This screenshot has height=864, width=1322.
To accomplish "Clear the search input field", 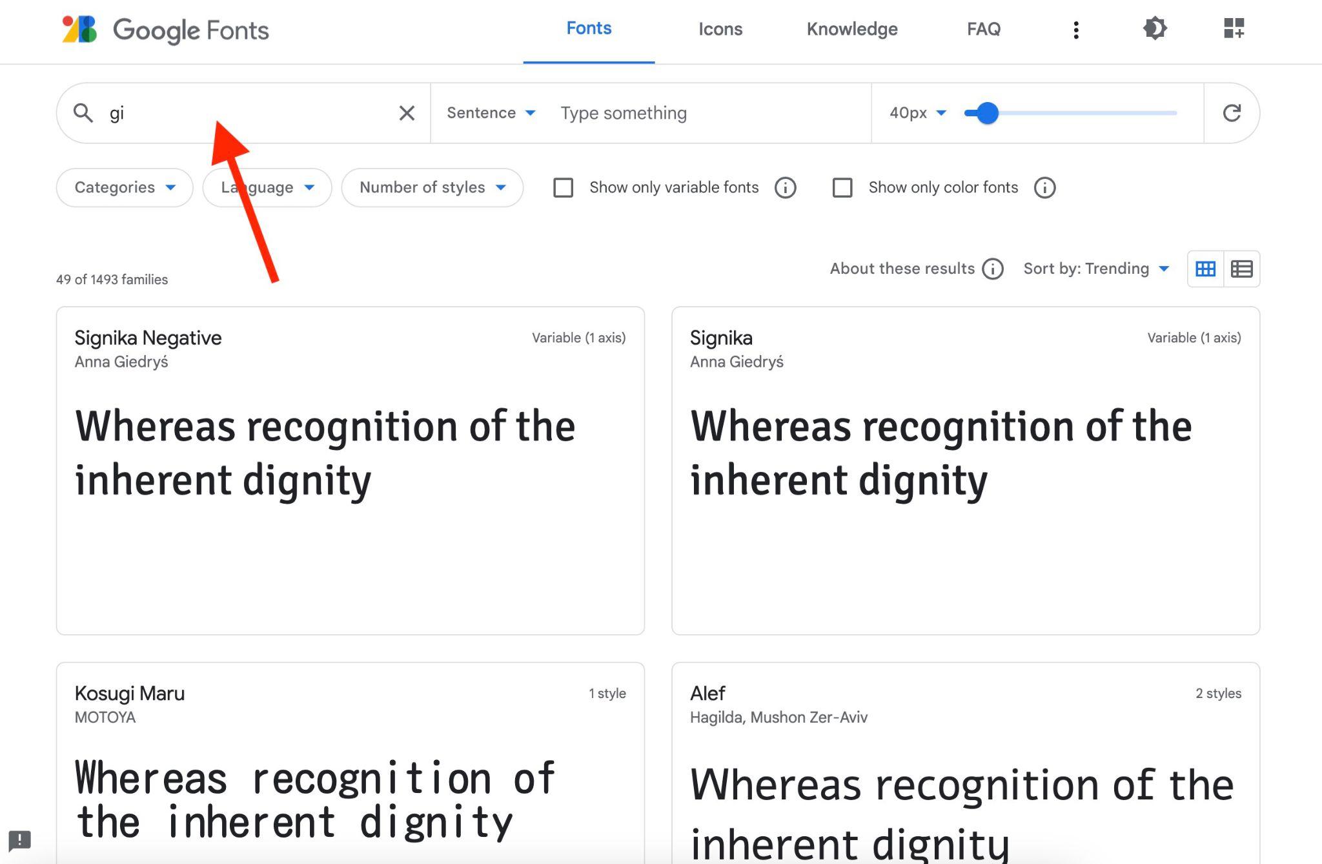I will click(407, 113).
